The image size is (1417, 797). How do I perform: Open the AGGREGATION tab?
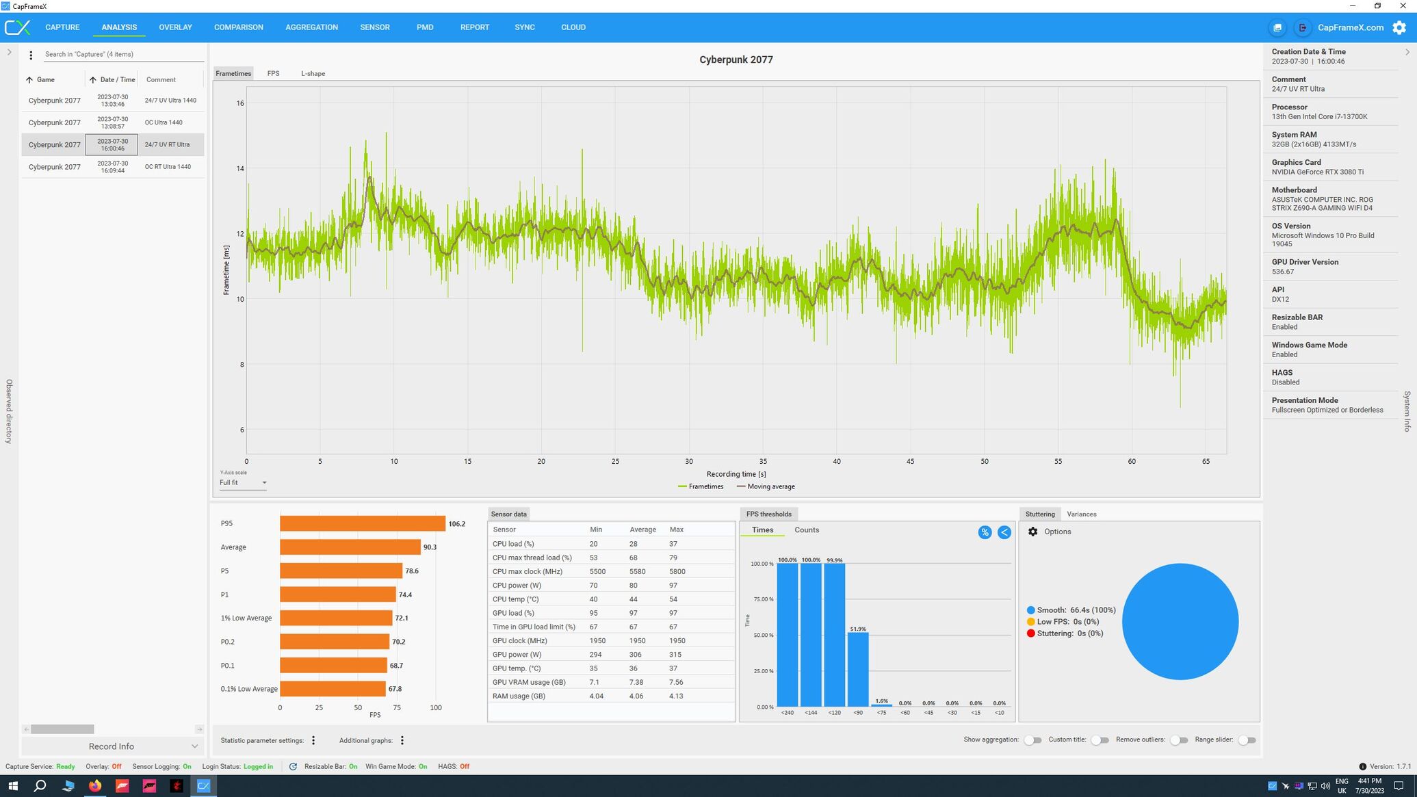point(311,27)
